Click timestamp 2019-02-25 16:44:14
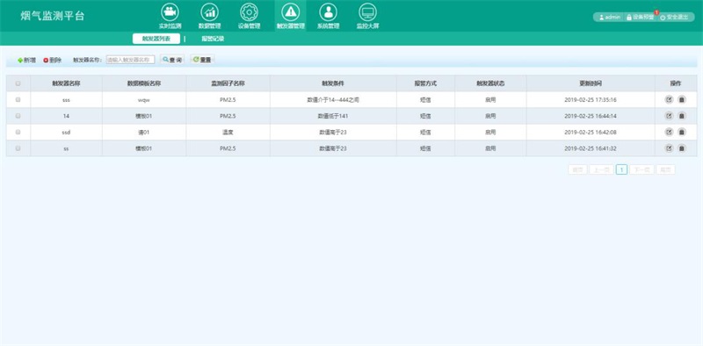This screenshot has height=346, width=703. pyautogui.click(x=591, y=116)
